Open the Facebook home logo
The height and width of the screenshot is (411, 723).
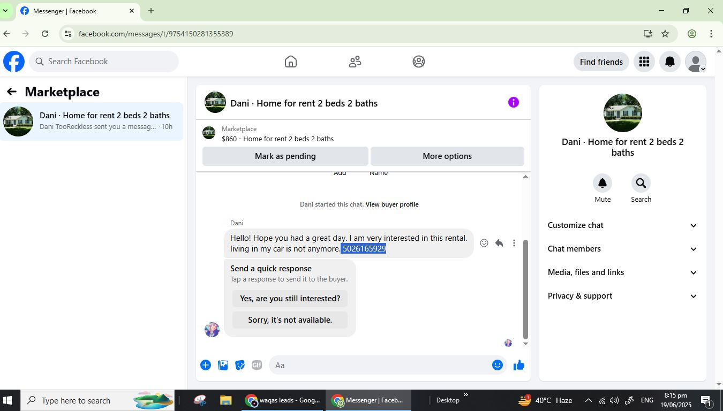coord(14,62)
